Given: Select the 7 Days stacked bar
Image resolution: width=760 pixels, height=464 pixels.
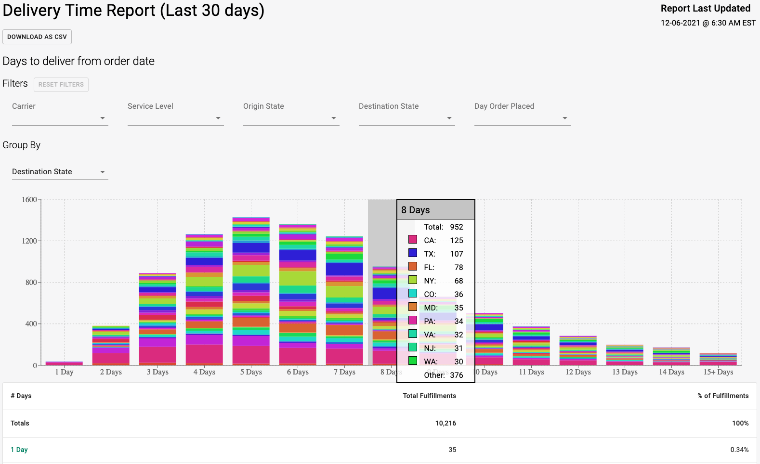Looking at the screenshot, I should point(344,301).
